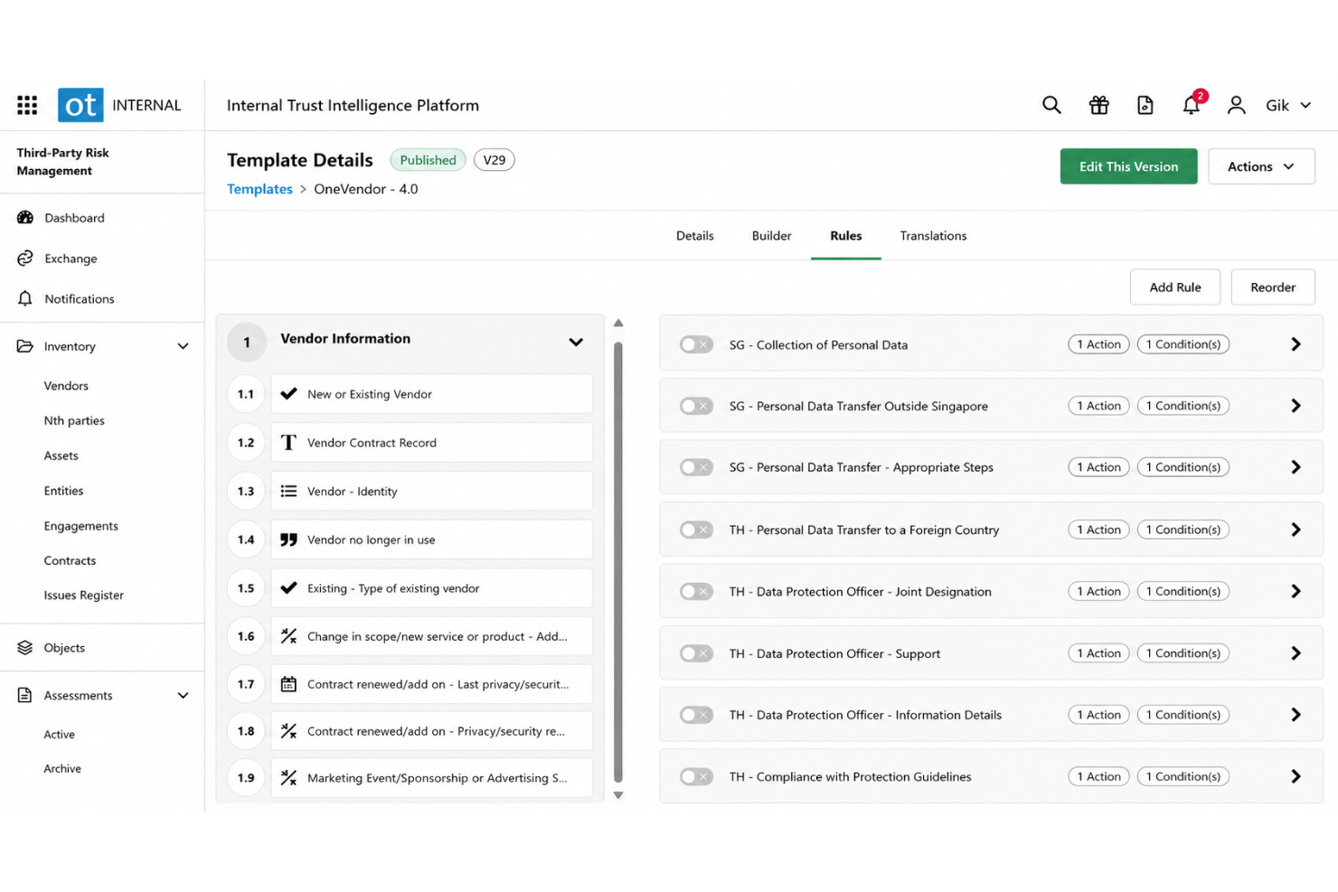The height and width of the screenshot is (892, 1338).
Task: Click the Assessments document icon
Action: tap(25, 695)
